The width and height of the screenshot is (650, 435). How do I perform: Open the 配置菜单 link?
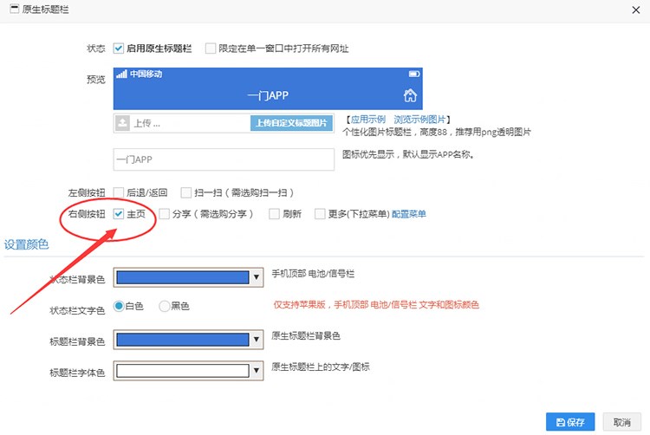(x=409, y=214)
